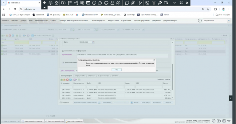Open the Инвентаризация menu
The width and height of the screenshot is (236, 124).
pyautogui.click(x=41, y=21)
